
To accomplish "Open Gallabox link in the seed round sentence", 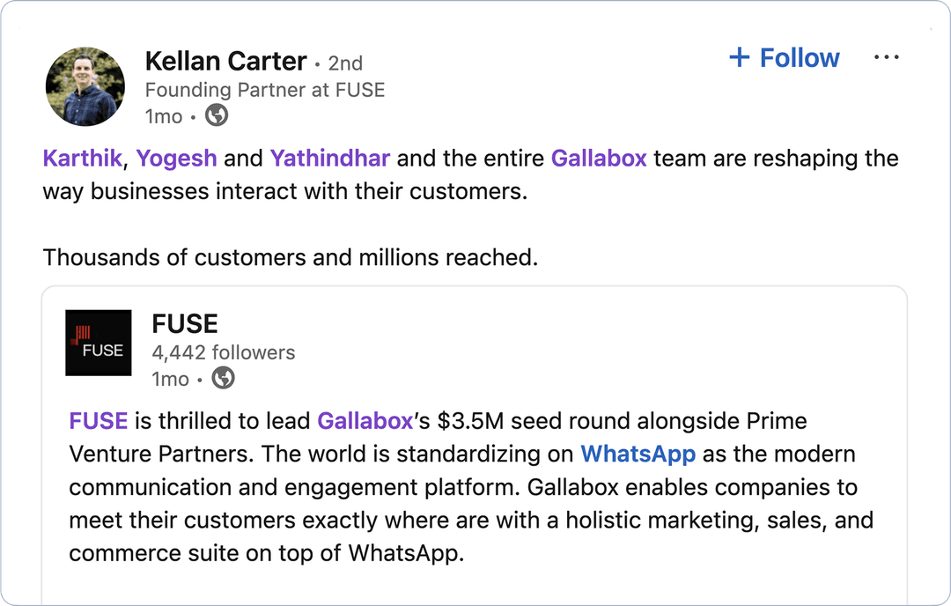I will [x=365, y=421].
